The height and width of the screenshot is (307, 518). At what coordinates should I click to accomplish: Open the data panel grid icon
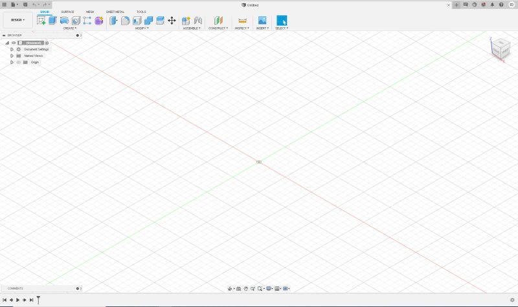(5, 5)
